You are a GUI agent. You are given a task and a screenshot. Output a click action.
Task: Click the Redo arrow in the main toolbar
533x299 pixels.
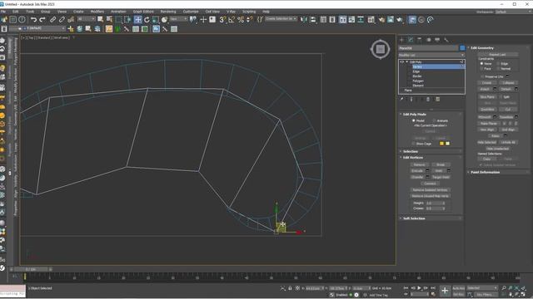(x=42, y=20)
